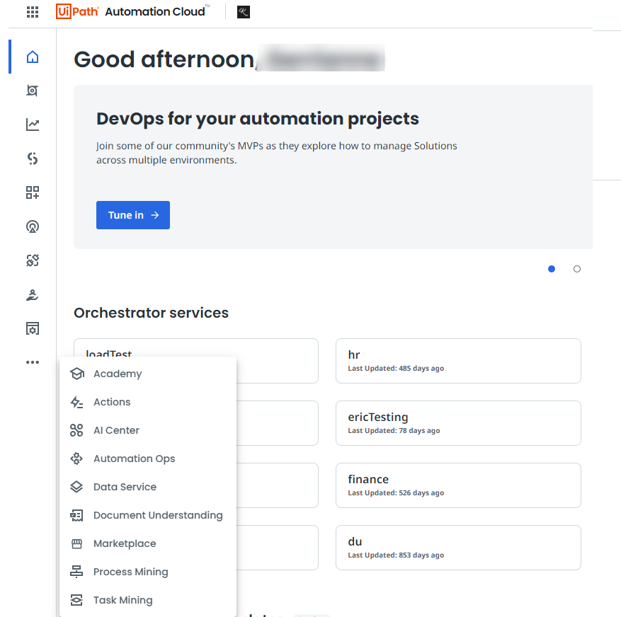The width and height of the screenshot is (621, 617).
Task: Click Last Updated: 78 days ago text
Action: coord(394,431)
